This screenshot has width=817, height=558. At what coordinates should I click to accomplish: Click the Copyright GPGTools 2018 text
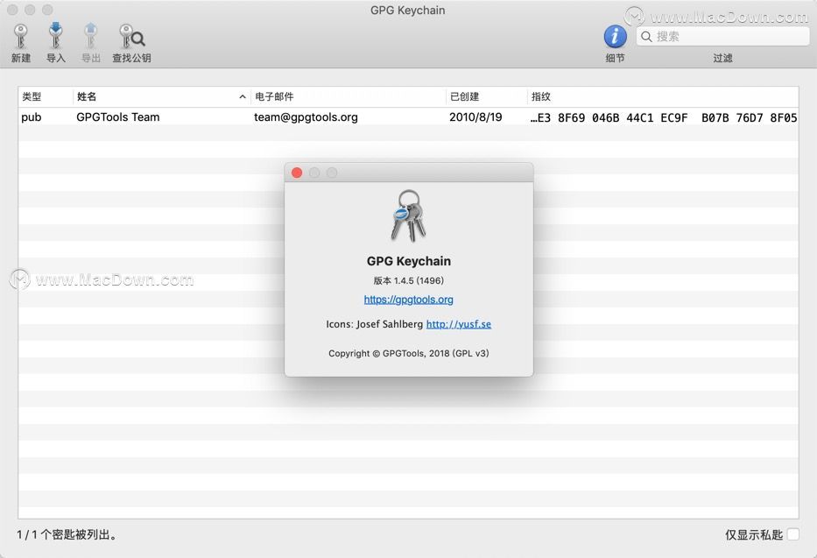[x=408, y=353]
